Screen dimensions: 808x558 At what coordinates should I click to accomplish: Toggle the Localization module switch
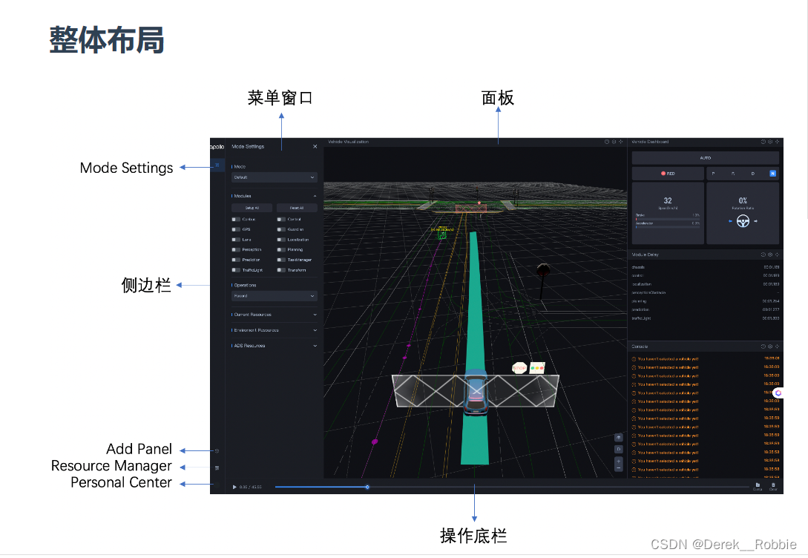coord(281,240)
